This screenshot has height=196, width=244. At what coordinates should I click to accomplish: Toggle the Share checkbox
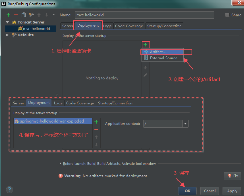coord(227,15)
